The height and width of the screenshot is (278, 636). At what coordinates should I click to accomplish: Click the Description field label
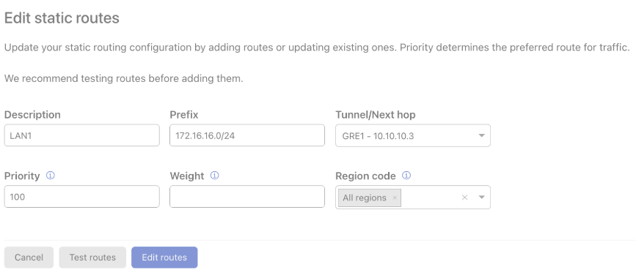(32, 115)
